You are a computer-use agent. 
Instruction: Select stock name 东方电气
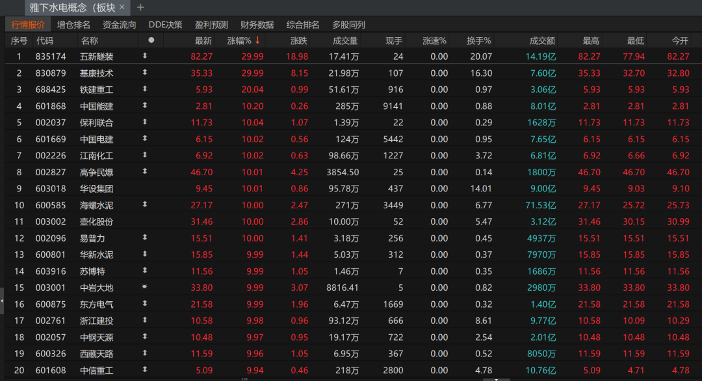pos(97,304)
